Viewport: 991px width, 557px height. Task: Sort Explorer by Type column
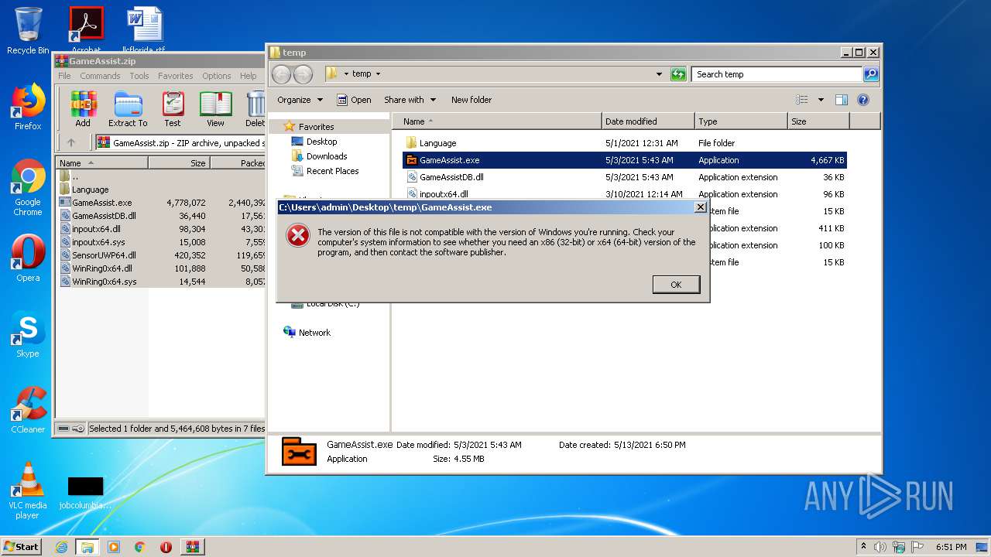click(x=741, y=121)
